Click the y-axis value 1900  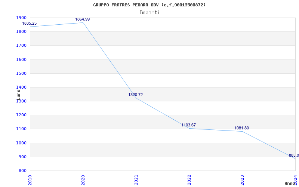point(21,18)
